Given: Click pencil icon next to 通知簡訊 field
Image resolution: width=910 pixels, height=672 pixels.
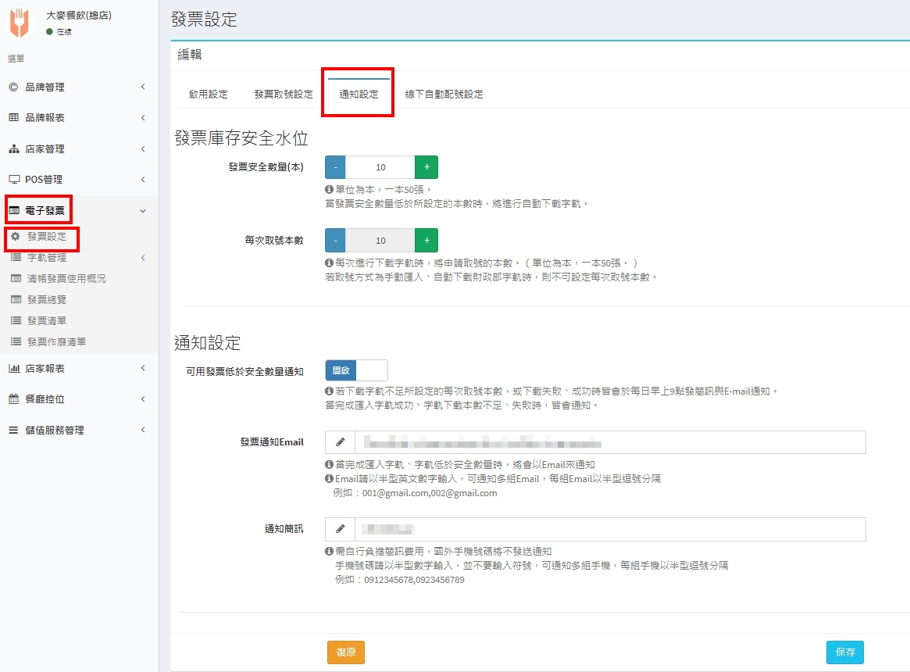Looking at the screenshot, I should [340, 529].
